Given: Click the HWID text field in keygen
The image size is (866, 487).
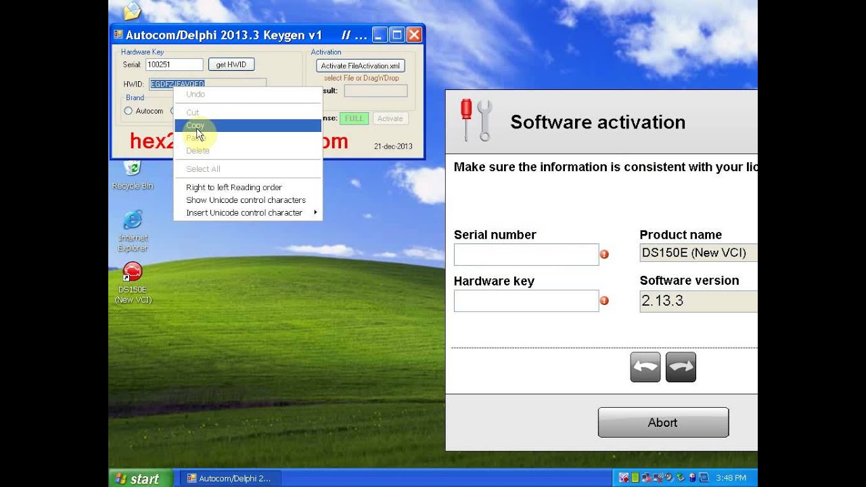Looking at the screenshot, I should click(x=208, y=84).
